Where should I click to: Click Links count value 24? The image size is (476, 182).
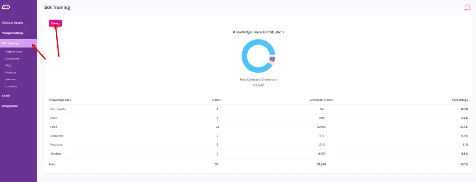coord(218,127)
